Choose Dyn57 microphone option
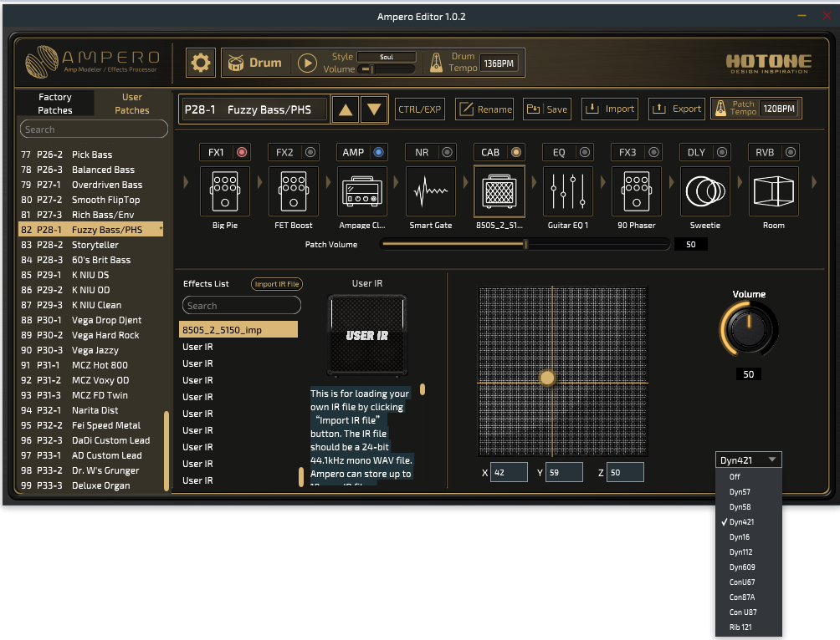The width and height of the screenshot is (840, 640). [x=749, y=492]
